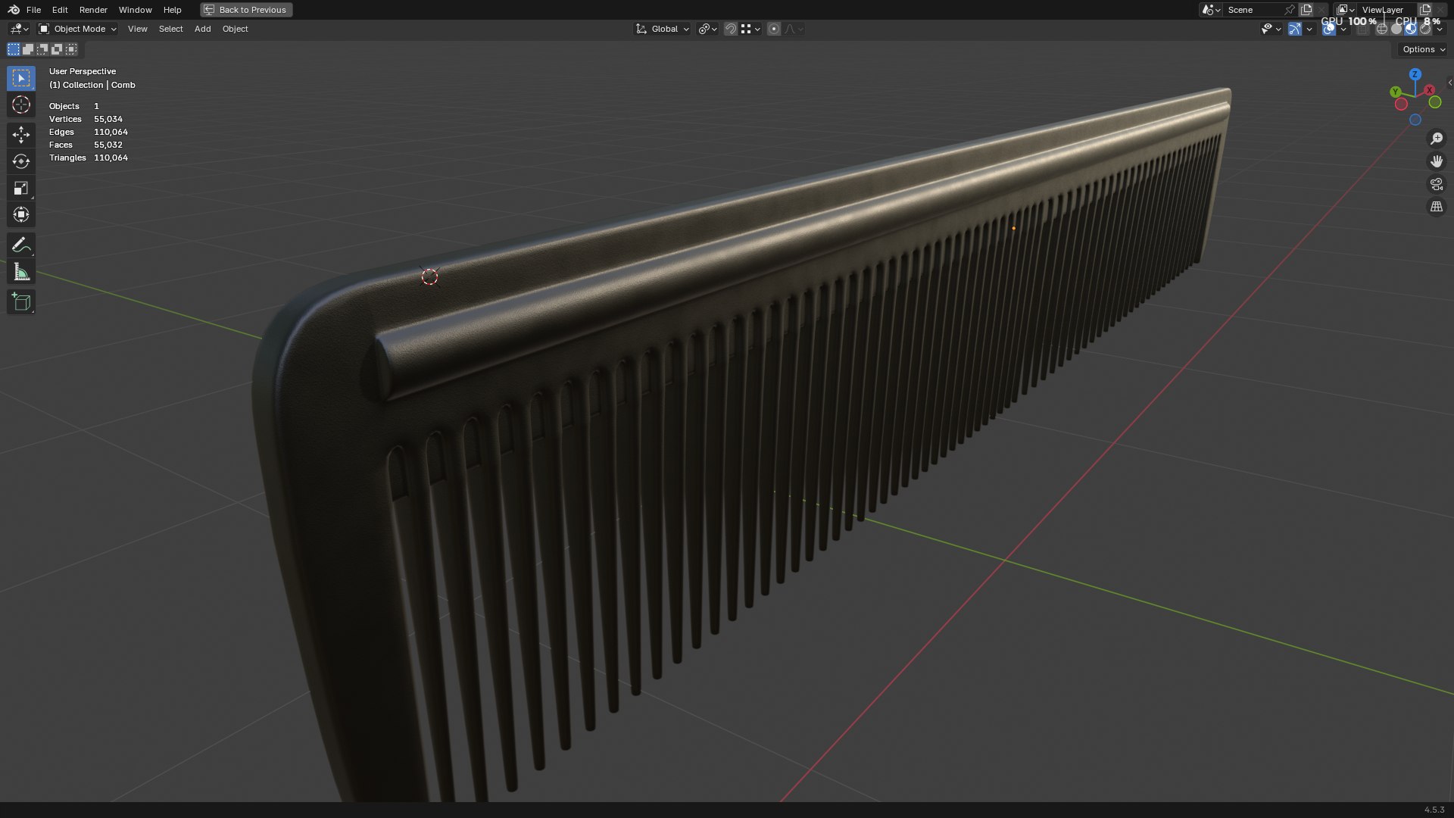Screen dimensions: 1454x818
Task: Activate the 3D Cursor tool
Action: [21, 105]
